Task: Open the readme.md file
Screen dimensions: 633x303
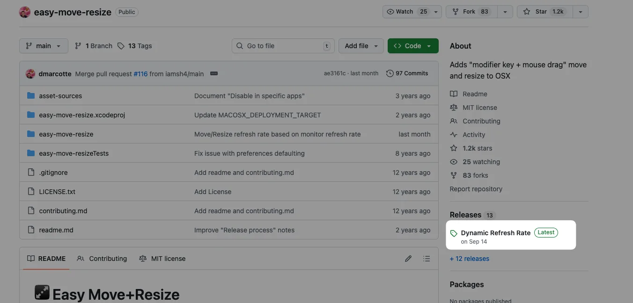Action: [56, 230]
